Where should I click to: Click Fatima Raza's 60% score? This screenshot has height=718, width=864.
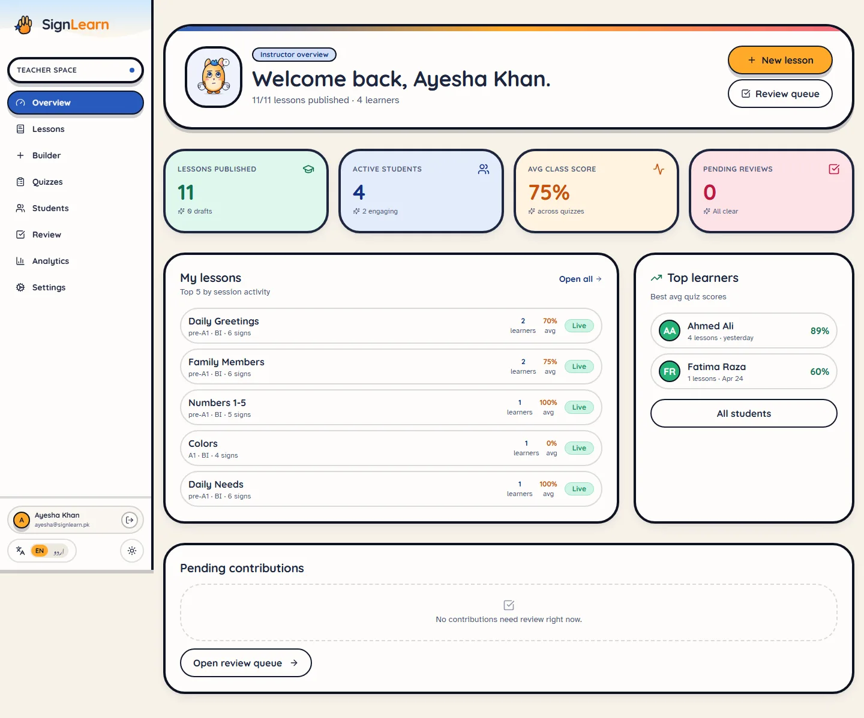click(x=820, y=371)
